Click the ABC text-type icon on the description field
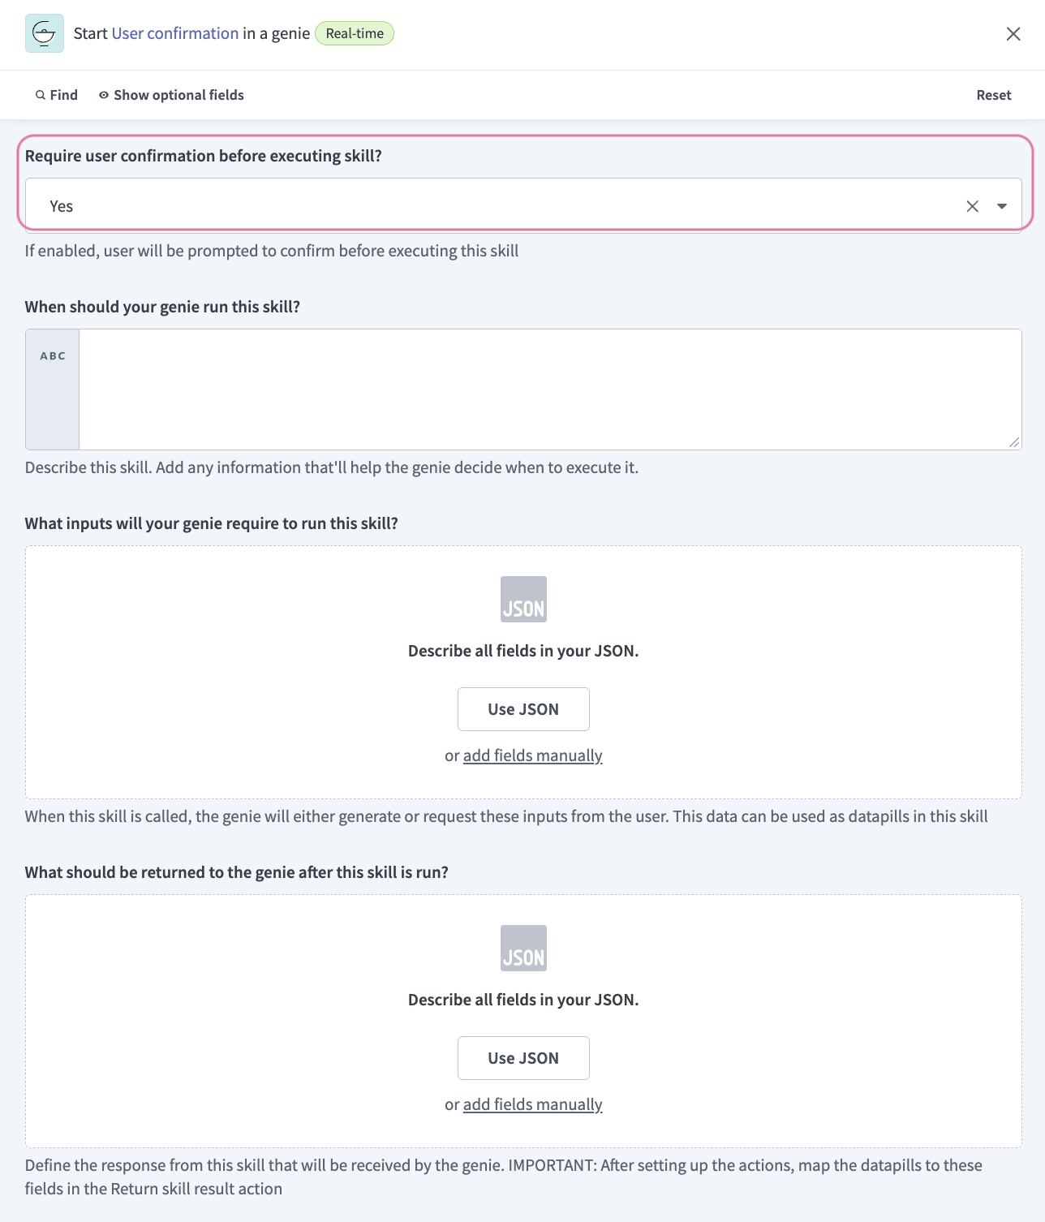 point(52,355)
